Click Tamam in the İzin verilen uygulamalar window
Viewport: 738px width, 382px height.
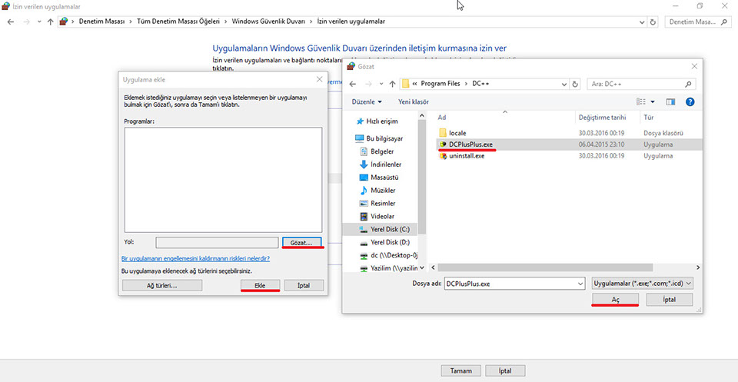461,370
